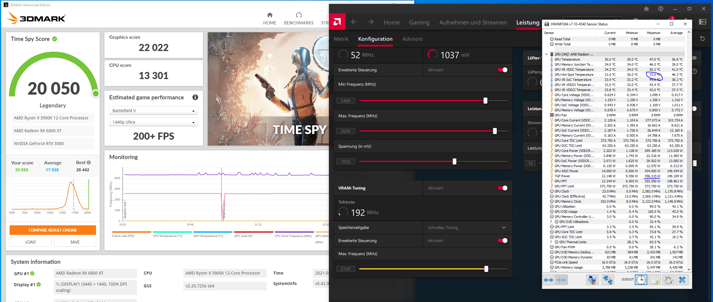Click LOAD button in 3DMark
The image size is (713, 302).
(30, 242)
